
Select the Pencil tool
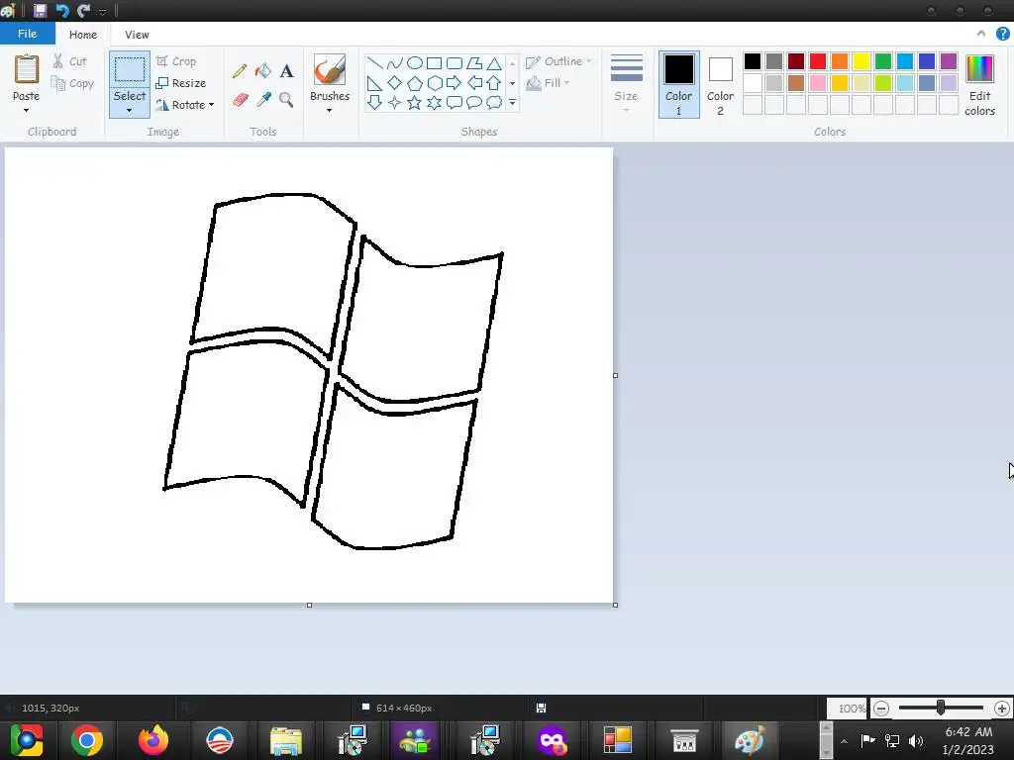point(240,70)
